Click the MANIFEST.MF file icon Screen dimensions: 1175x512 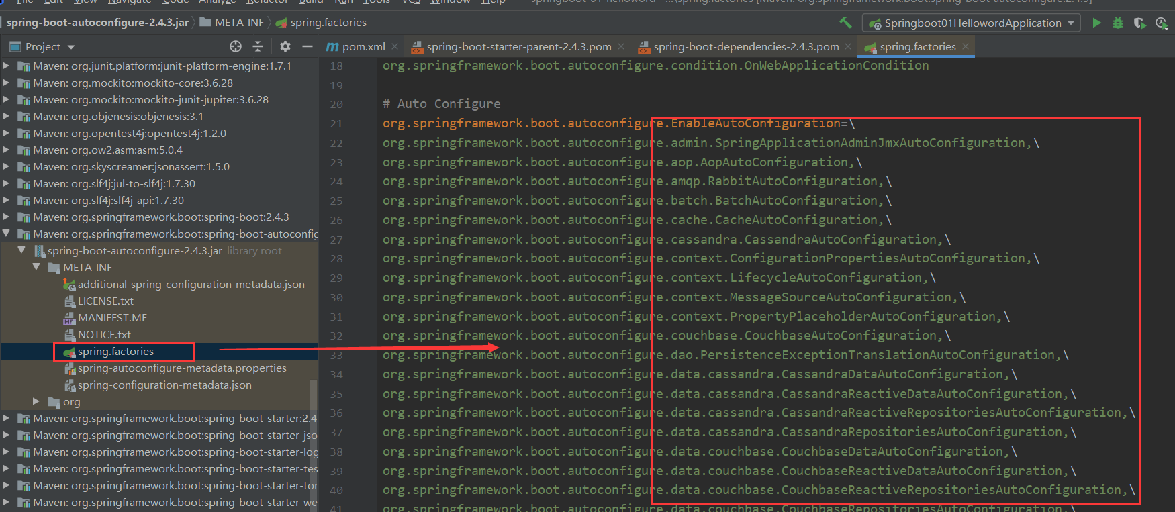[x=70, y=318]
